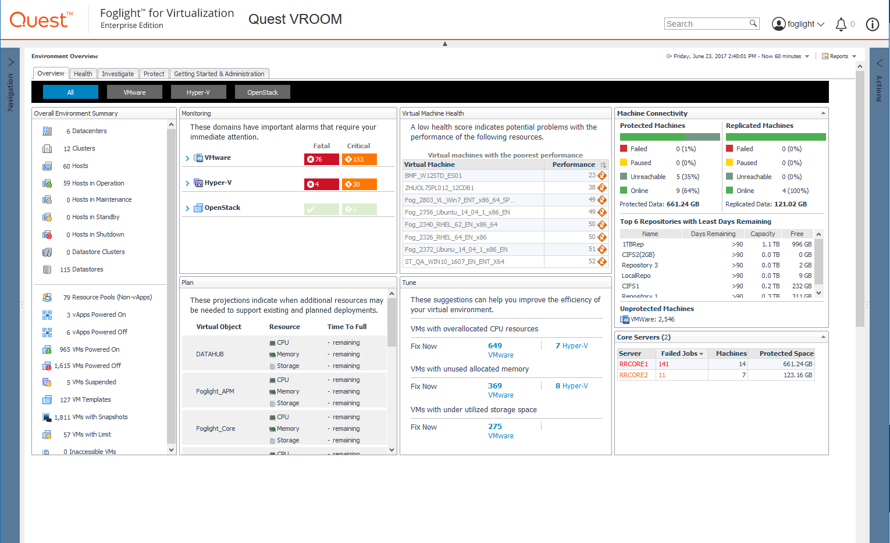Collapse the top header bar arrow

(x=445, y=44)
